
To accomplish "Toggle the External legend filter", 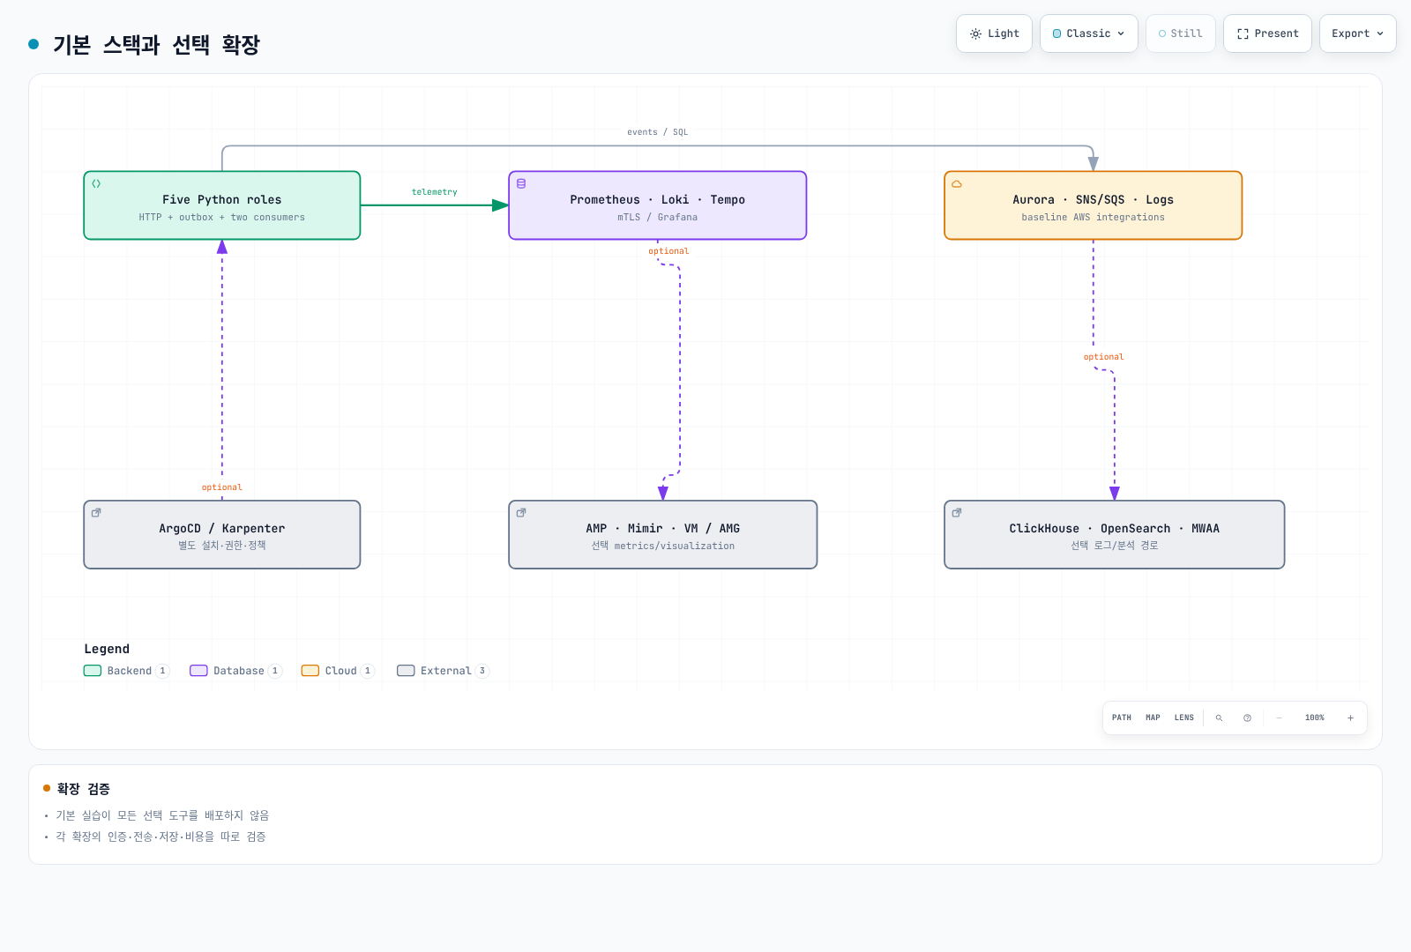I will coord(444,671).
